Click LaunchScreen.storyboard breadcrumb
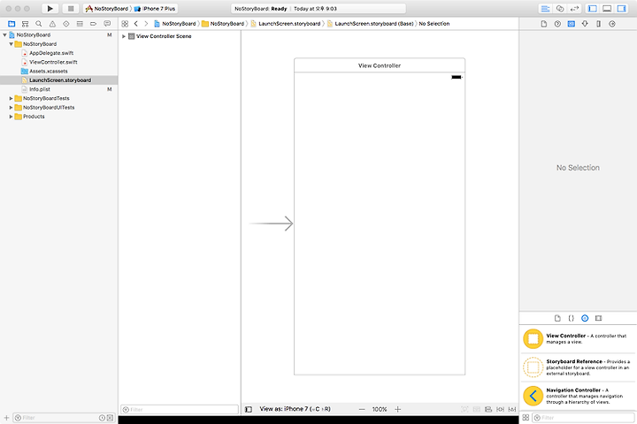This screenshot has width=637, height=424. [x=286, y=24]
